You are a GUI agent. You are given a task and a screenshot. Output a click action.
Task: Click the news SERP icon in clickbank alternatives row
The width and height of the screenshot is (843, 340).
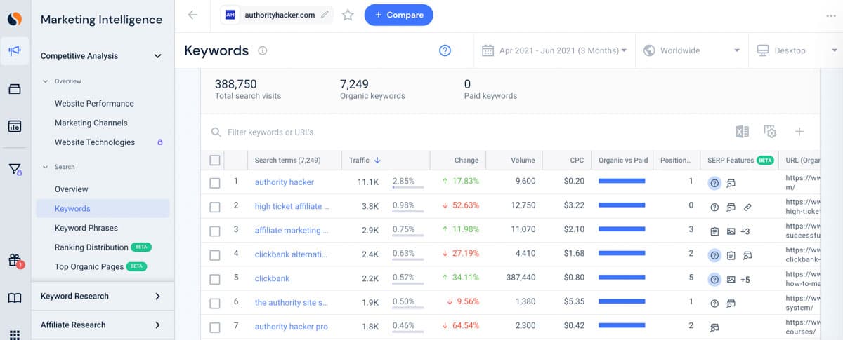point(731,255)
